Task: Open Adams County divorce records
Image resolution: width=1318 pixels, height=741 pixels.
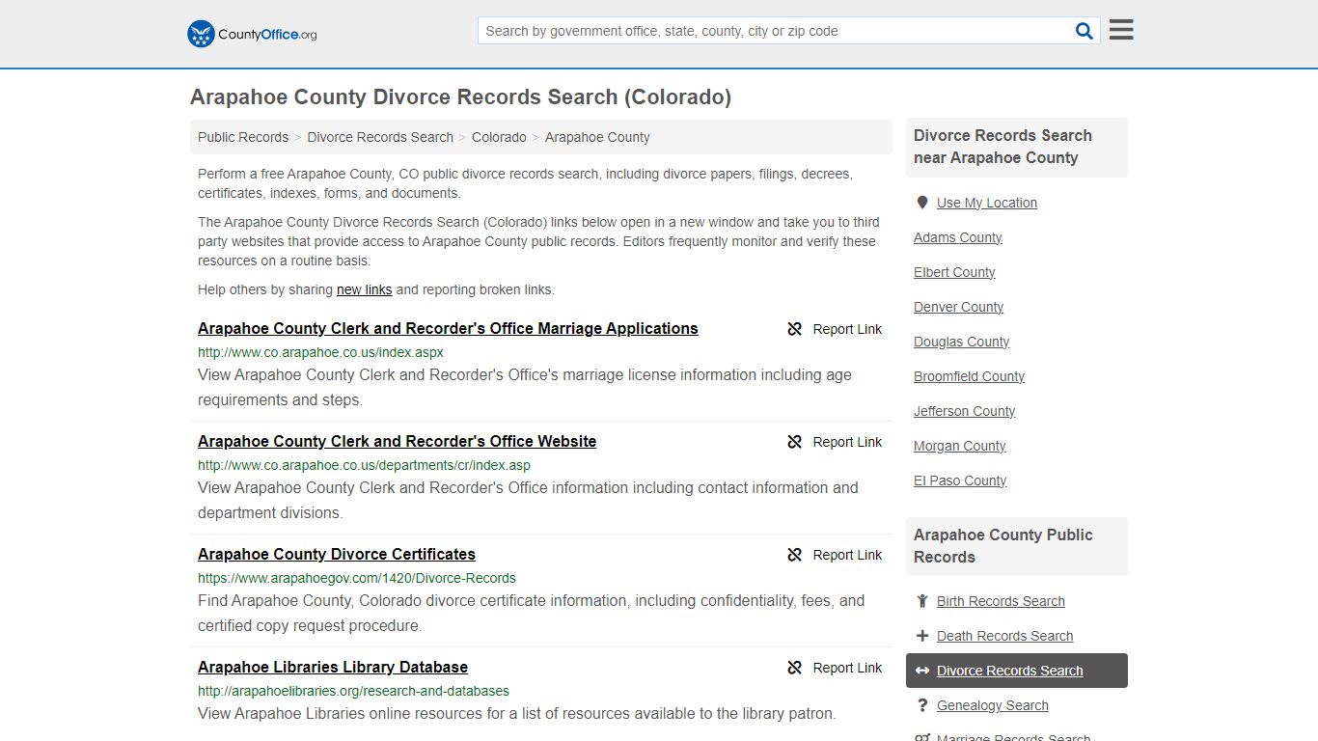Action: click(x=958, y=237)
